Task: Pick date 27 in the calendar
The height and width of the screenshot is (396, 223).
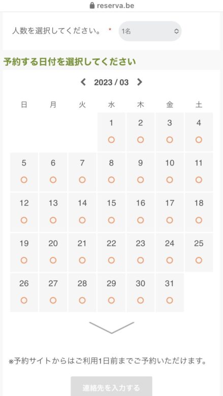Action: tap(53, 292)
